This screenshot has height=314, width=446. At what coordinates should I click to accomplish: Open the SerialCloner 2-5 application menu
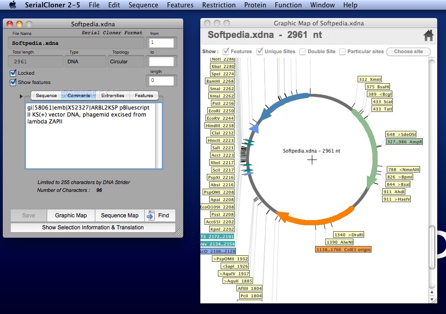[x=52, y=5]
